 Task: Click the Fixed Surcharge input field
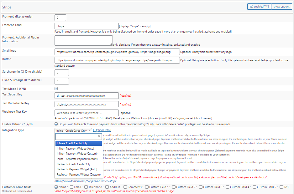[62, 81]
